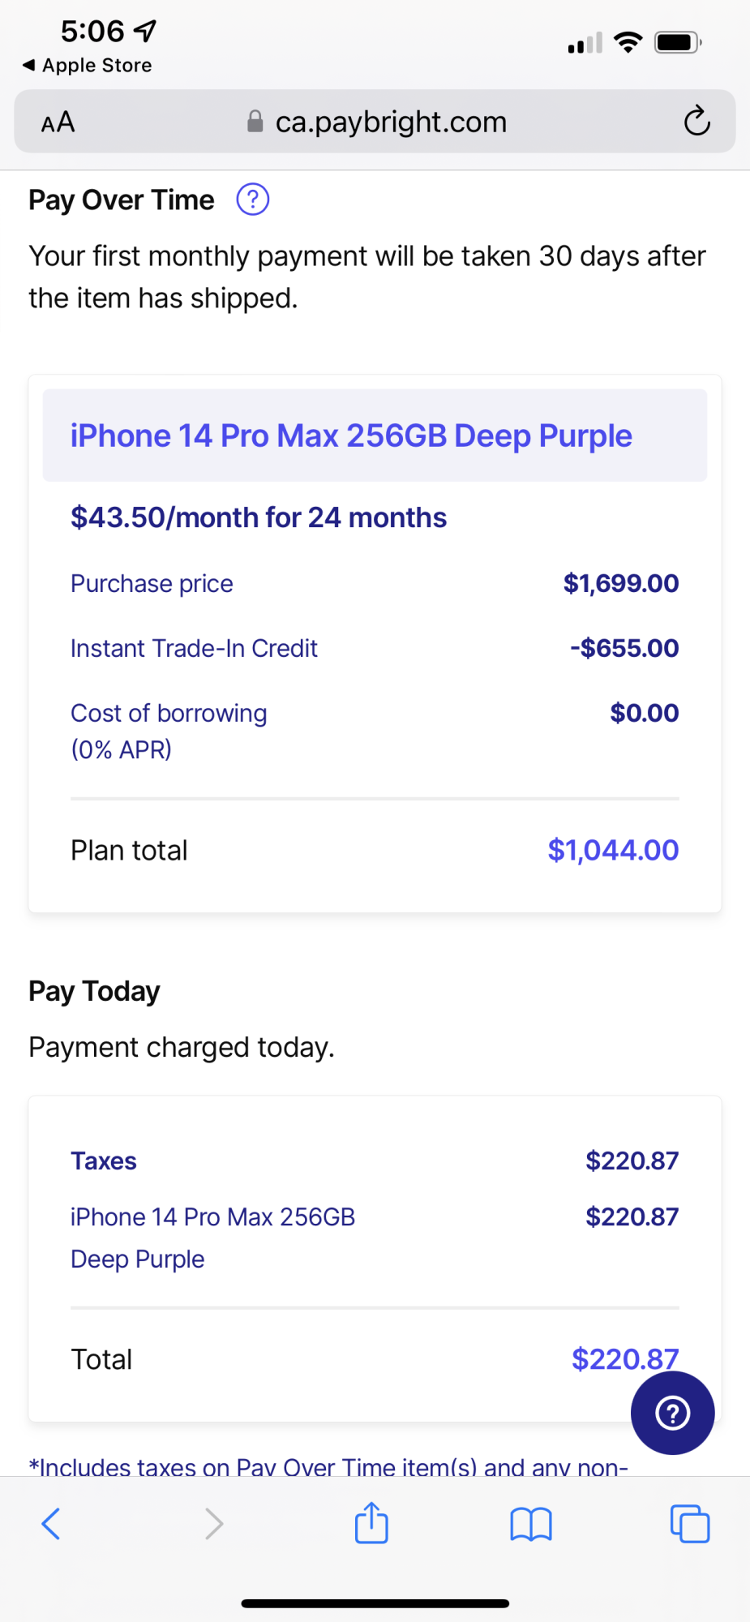Image resolution: width=750 pixels, height=1622 pixels.
Task: Open the floating help chat button
Action: (672, 1413)
